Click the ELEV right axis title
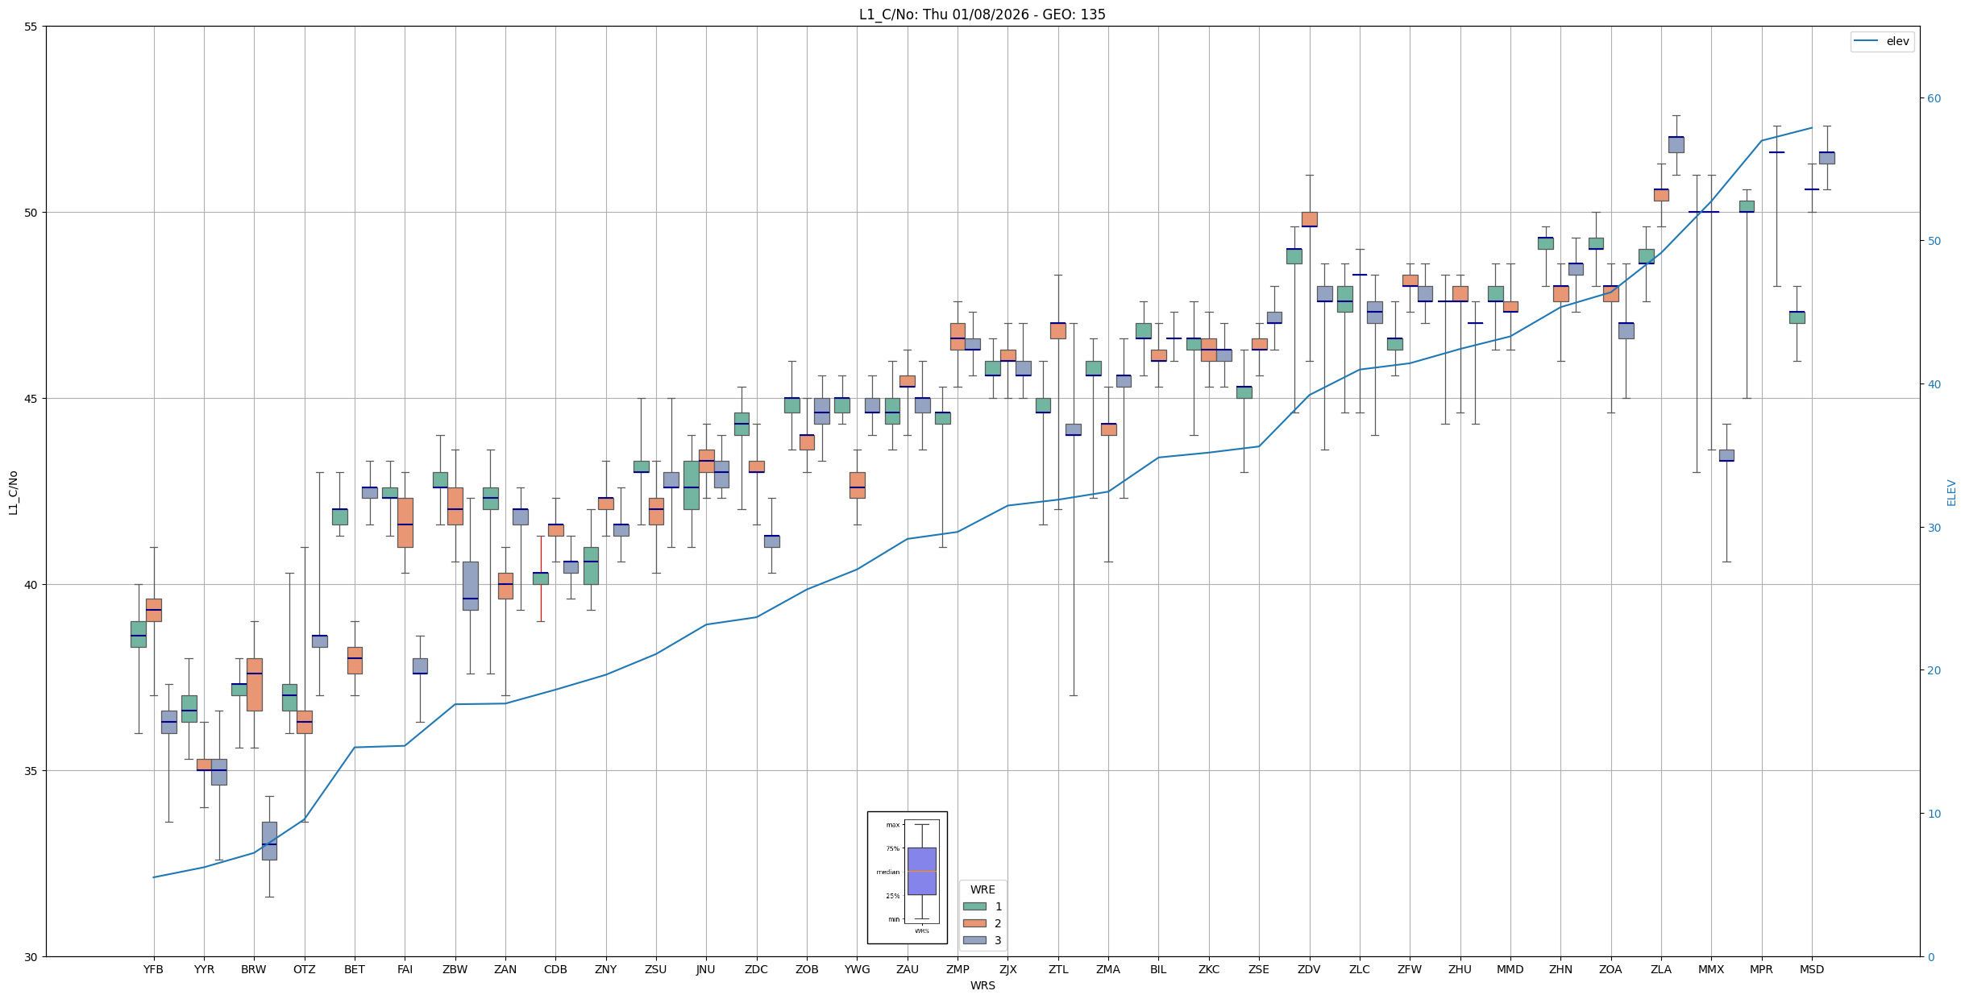 1951,492
